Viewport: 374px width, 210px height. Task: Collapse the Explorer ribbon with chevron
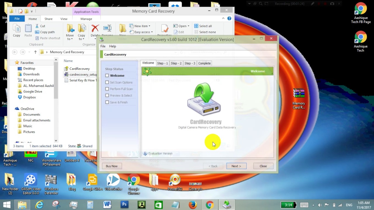(x=223, y=18)
